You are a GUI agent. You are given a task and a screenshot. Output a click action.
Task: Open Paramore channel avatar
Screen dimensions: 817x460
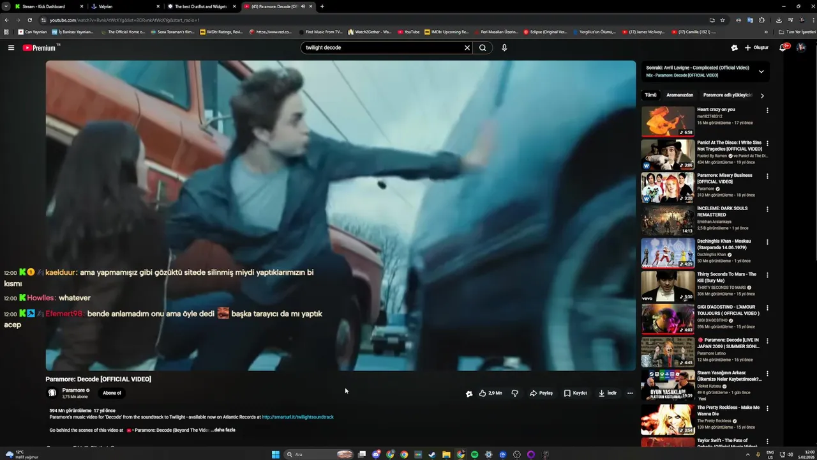(x=52, y=393)
